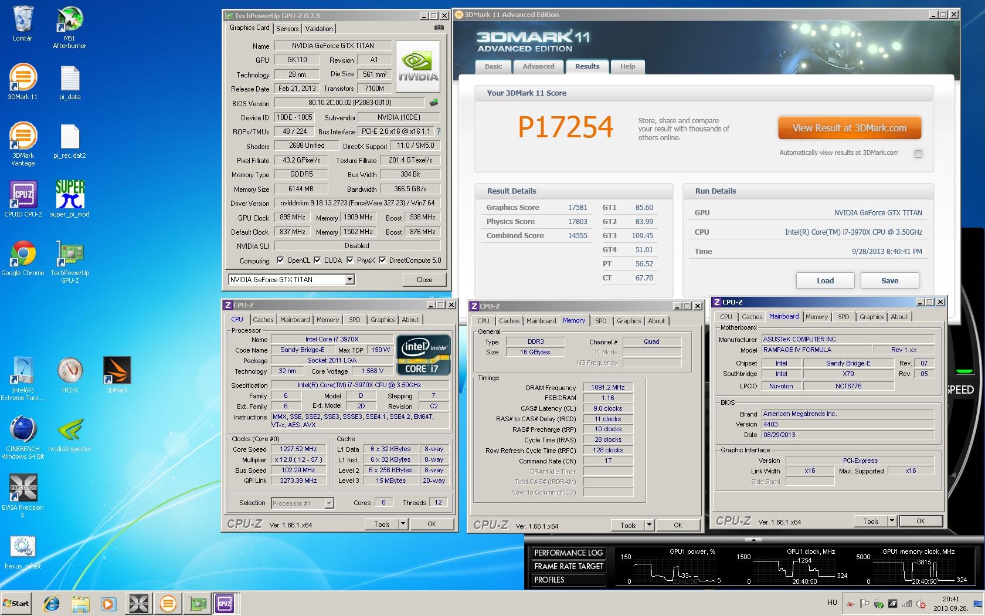Screen dimensions: 985x616
Task: Click the muted volume tray icon
Action: point(921,604)
